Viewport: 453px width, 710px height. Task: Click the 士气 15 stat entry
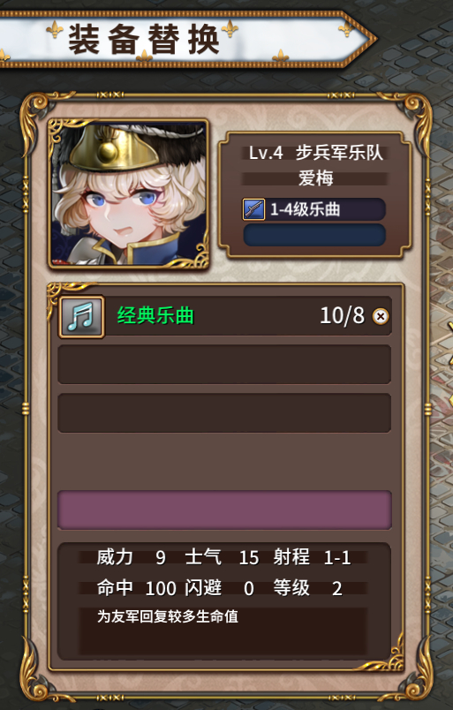pyautogui.click(x=222, y=557)
